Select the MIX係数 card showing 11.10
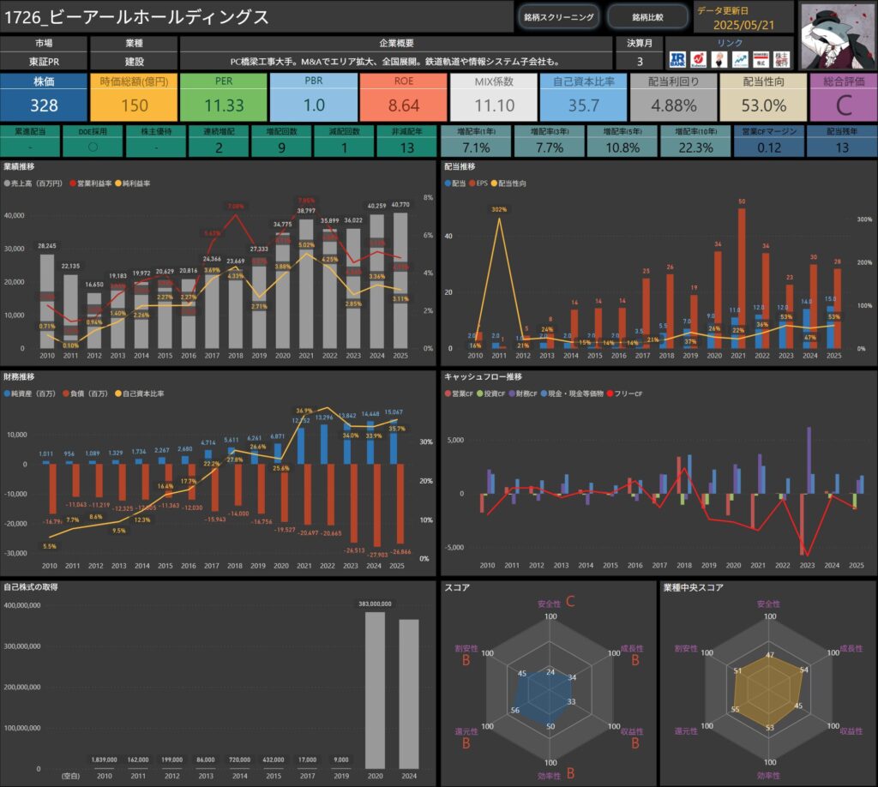The image size is (878, 787). pos(494,98)
